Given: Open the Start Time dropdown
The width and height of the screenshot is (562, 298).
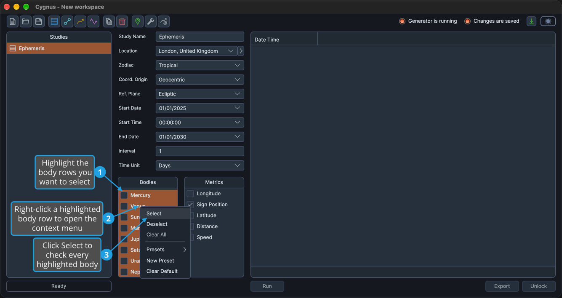Looking at the screenshot, I should pyautogui.click(x=200, y=122).
